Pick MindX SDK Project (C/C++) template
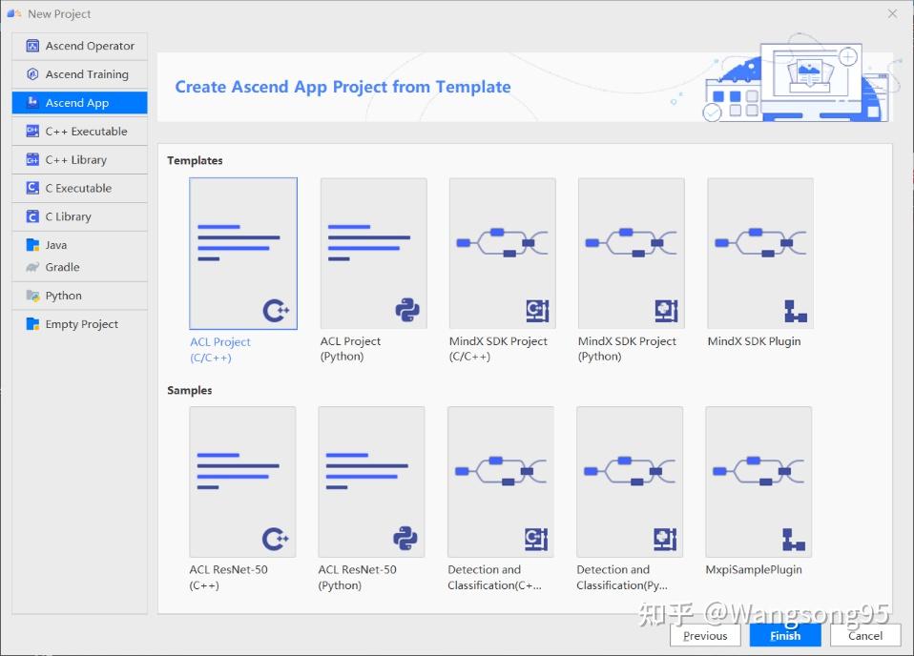The image size is (914, 656). coord(503,254)
